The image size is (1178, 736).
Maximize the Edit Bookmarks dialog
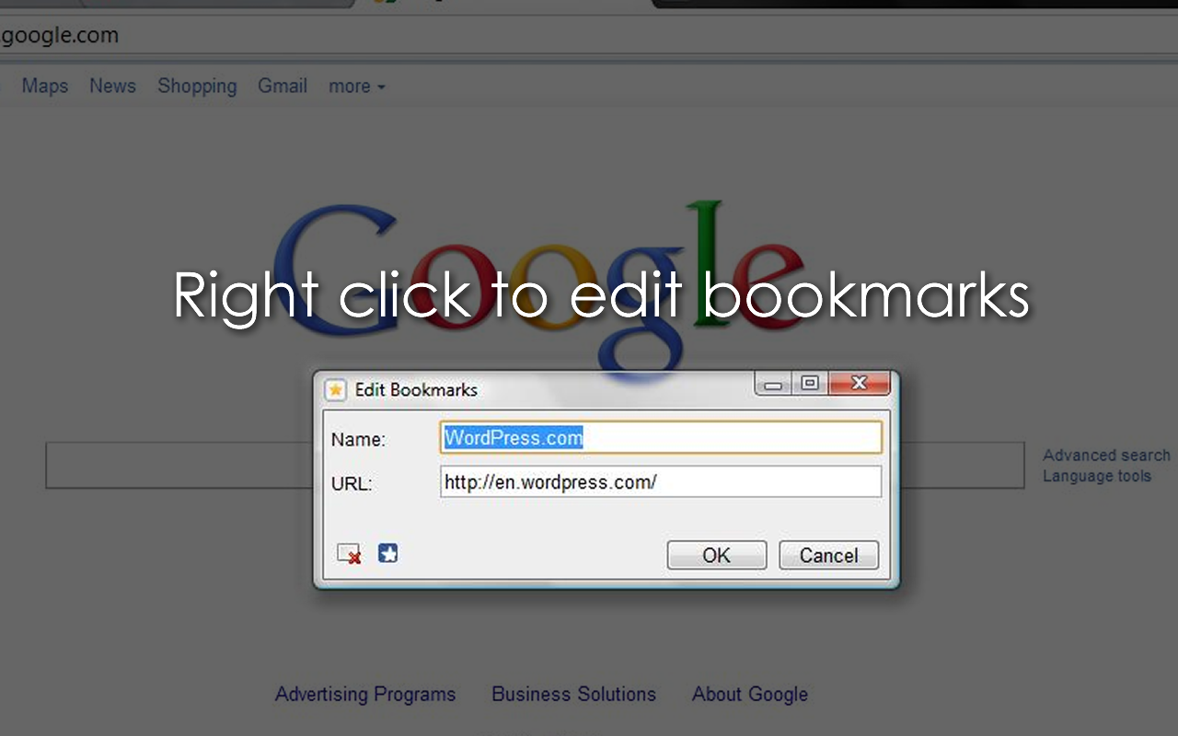point(810,384)
